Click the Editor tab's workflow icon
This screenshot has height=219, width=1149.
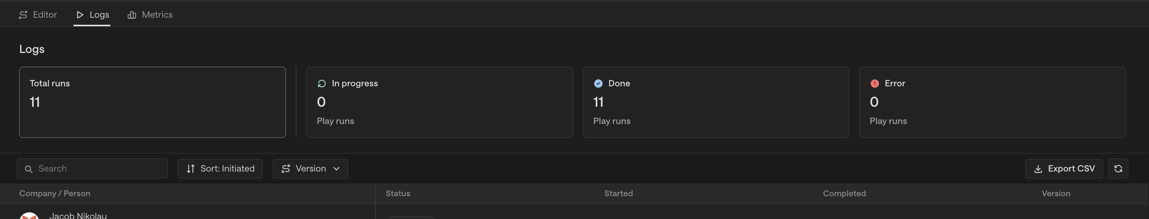tap(23, 15)
